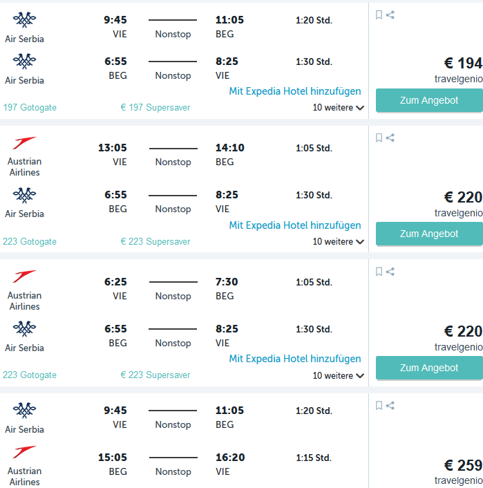Viewport: 483px width, 488px height.
Task: Select the € 197 Supersaver price
Action: click(155, 107)
